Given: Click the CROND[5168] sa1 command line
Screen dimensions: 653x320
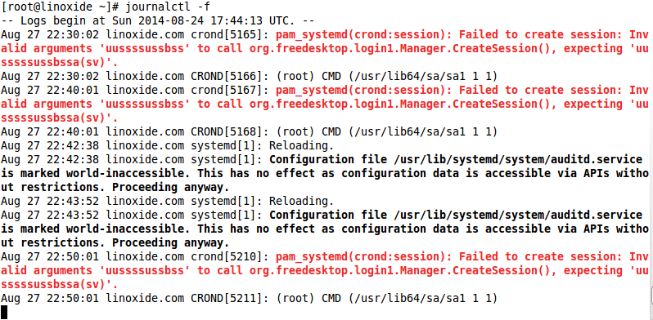Looking at the screenshot, I should pos(249,132).
